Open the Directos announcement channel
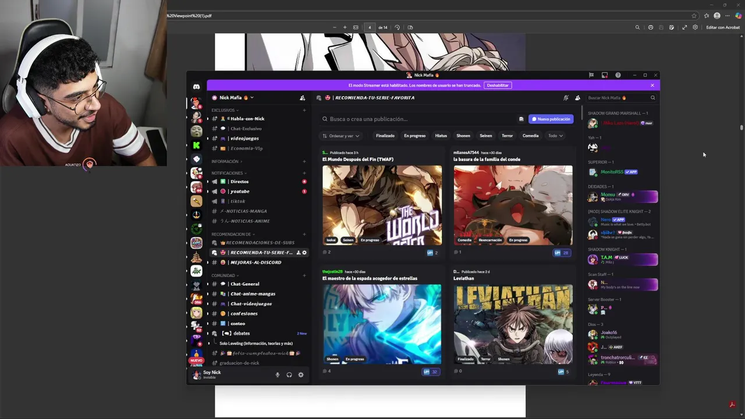 258,182
